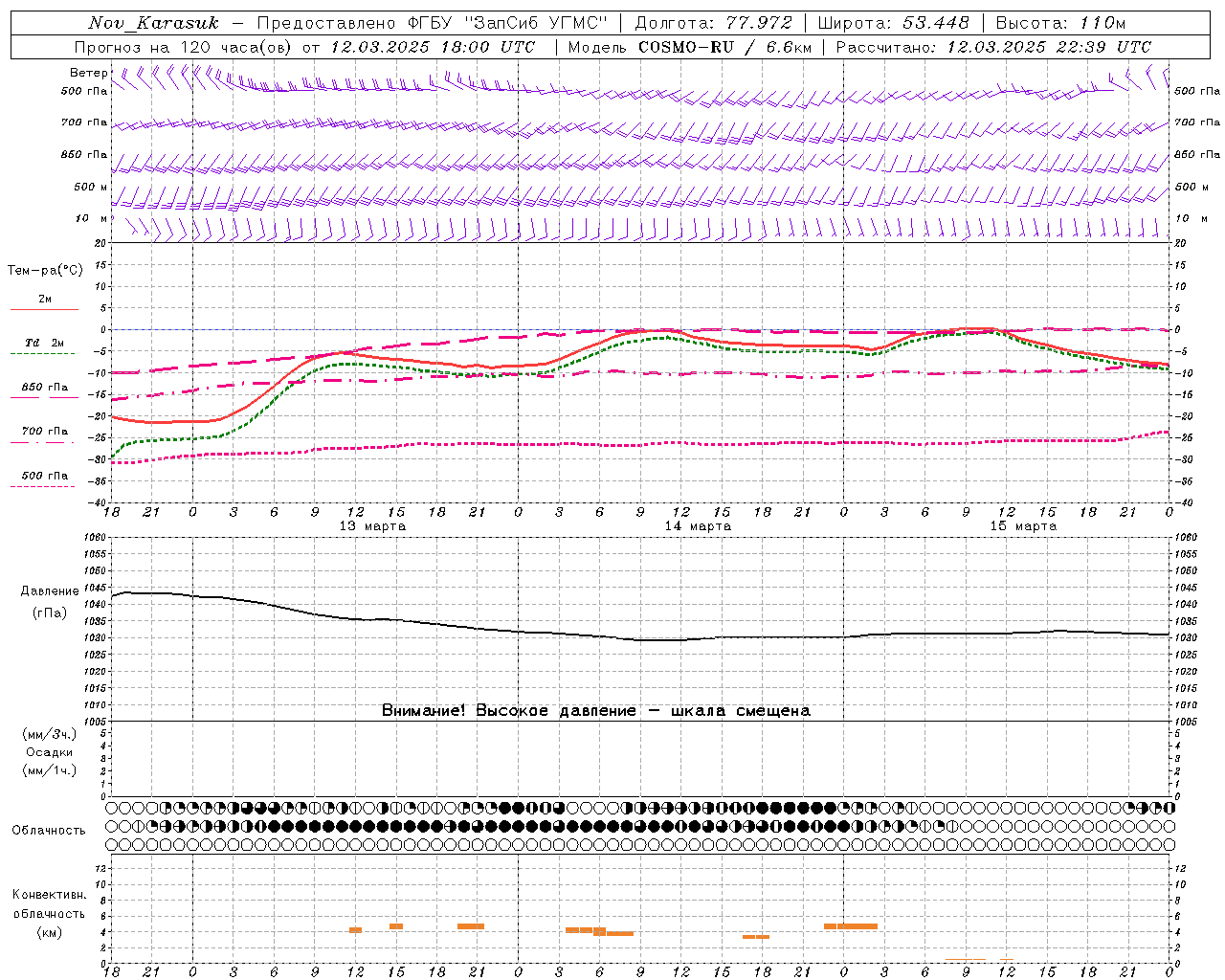Click the computed time 'Рассчитано: 12.03.2025 22:39 UTC'
This screenshot has width=1225, height=980.
993,47
